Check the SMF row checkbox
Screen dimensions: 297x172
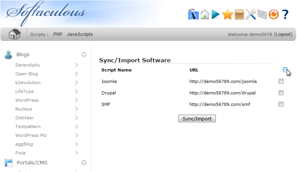(x=281, y=104)
